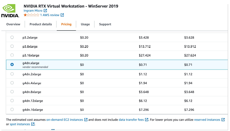Viewport: 230px width, 131px height.
Task: Click the p3.16xlarge instance name
Action: pos(31,55)
